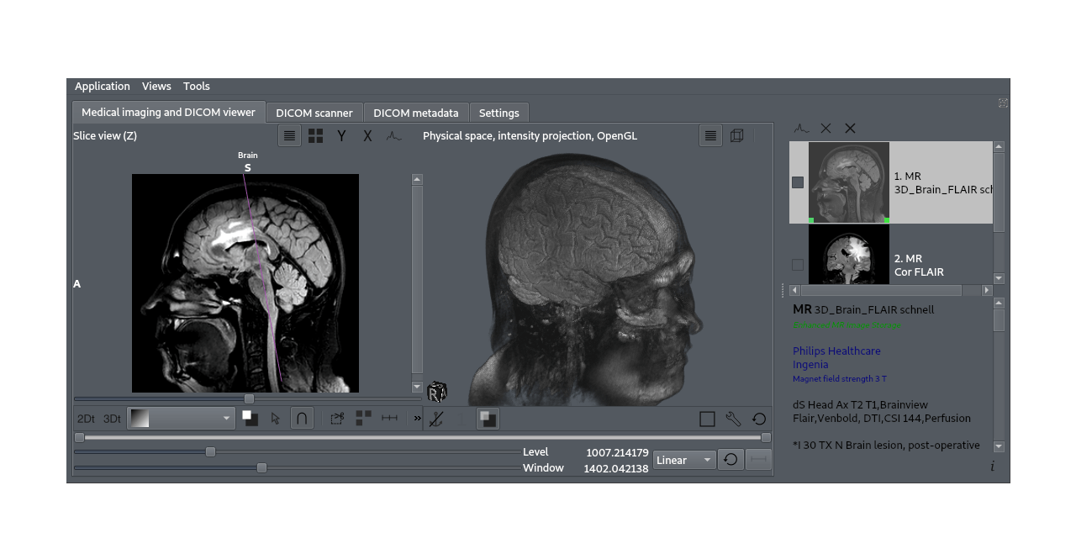
Task: Open the Settings tab
Action: 499,113
